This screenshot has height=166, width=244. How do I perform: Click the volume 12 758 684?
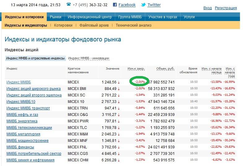(x=165, y=141)
